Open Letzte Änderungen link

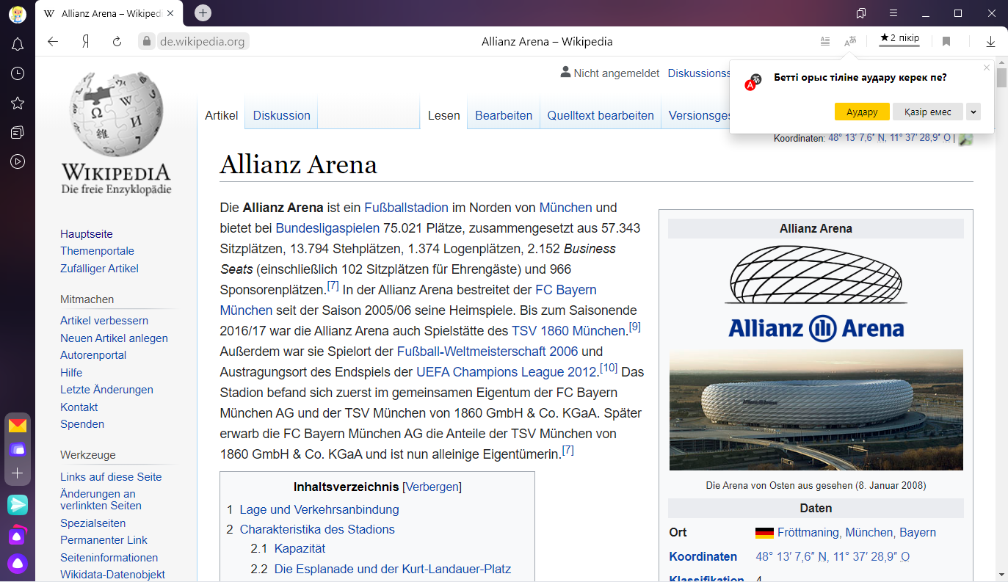point(106,390)
